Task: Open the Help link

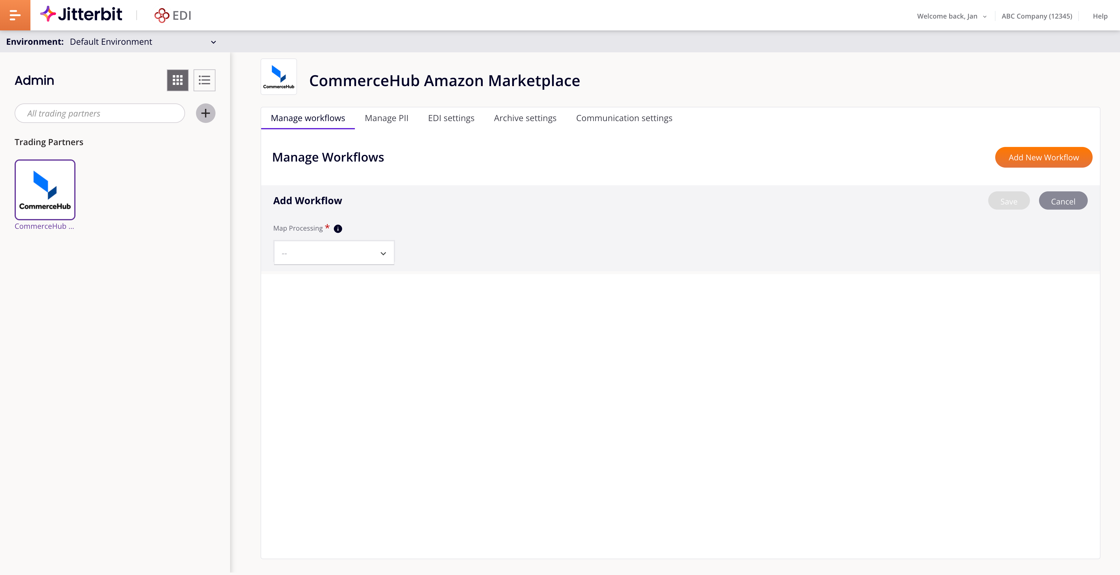Action: [1100, 16]
